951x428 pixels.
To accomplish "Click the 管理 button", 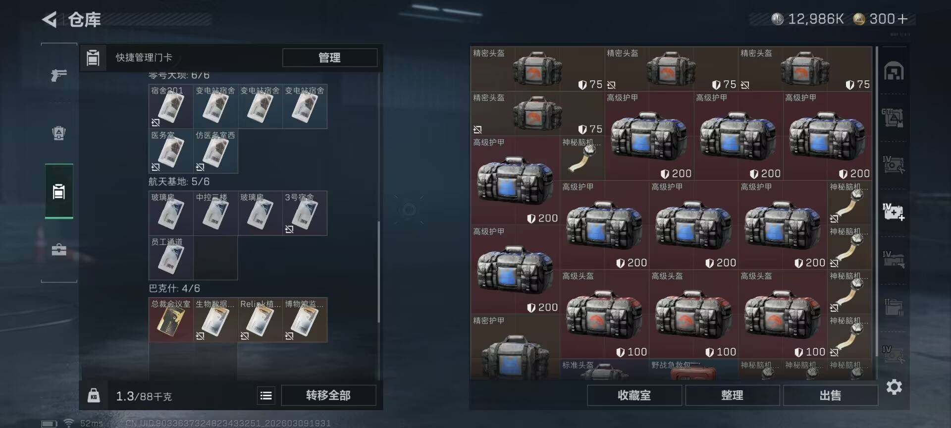I will point(329,57).
